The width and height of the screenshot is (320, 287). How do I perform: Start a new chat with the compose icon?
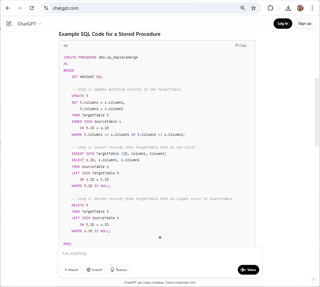pos(9,24)
